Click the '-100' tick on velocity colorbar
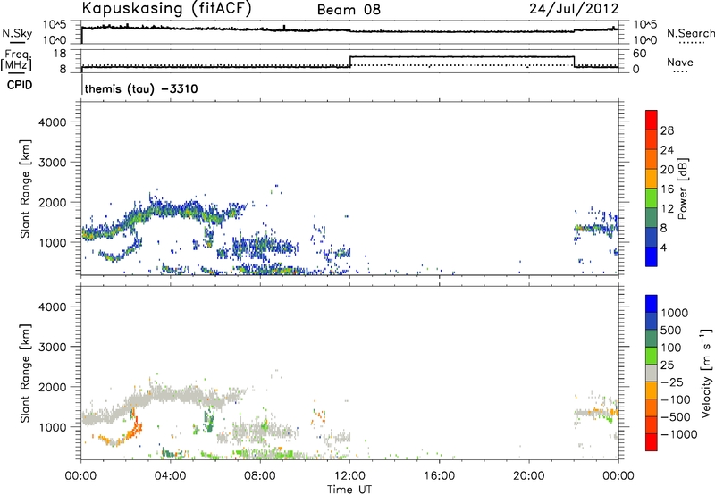This screenshot has height=495, width=715. [675, 399]
